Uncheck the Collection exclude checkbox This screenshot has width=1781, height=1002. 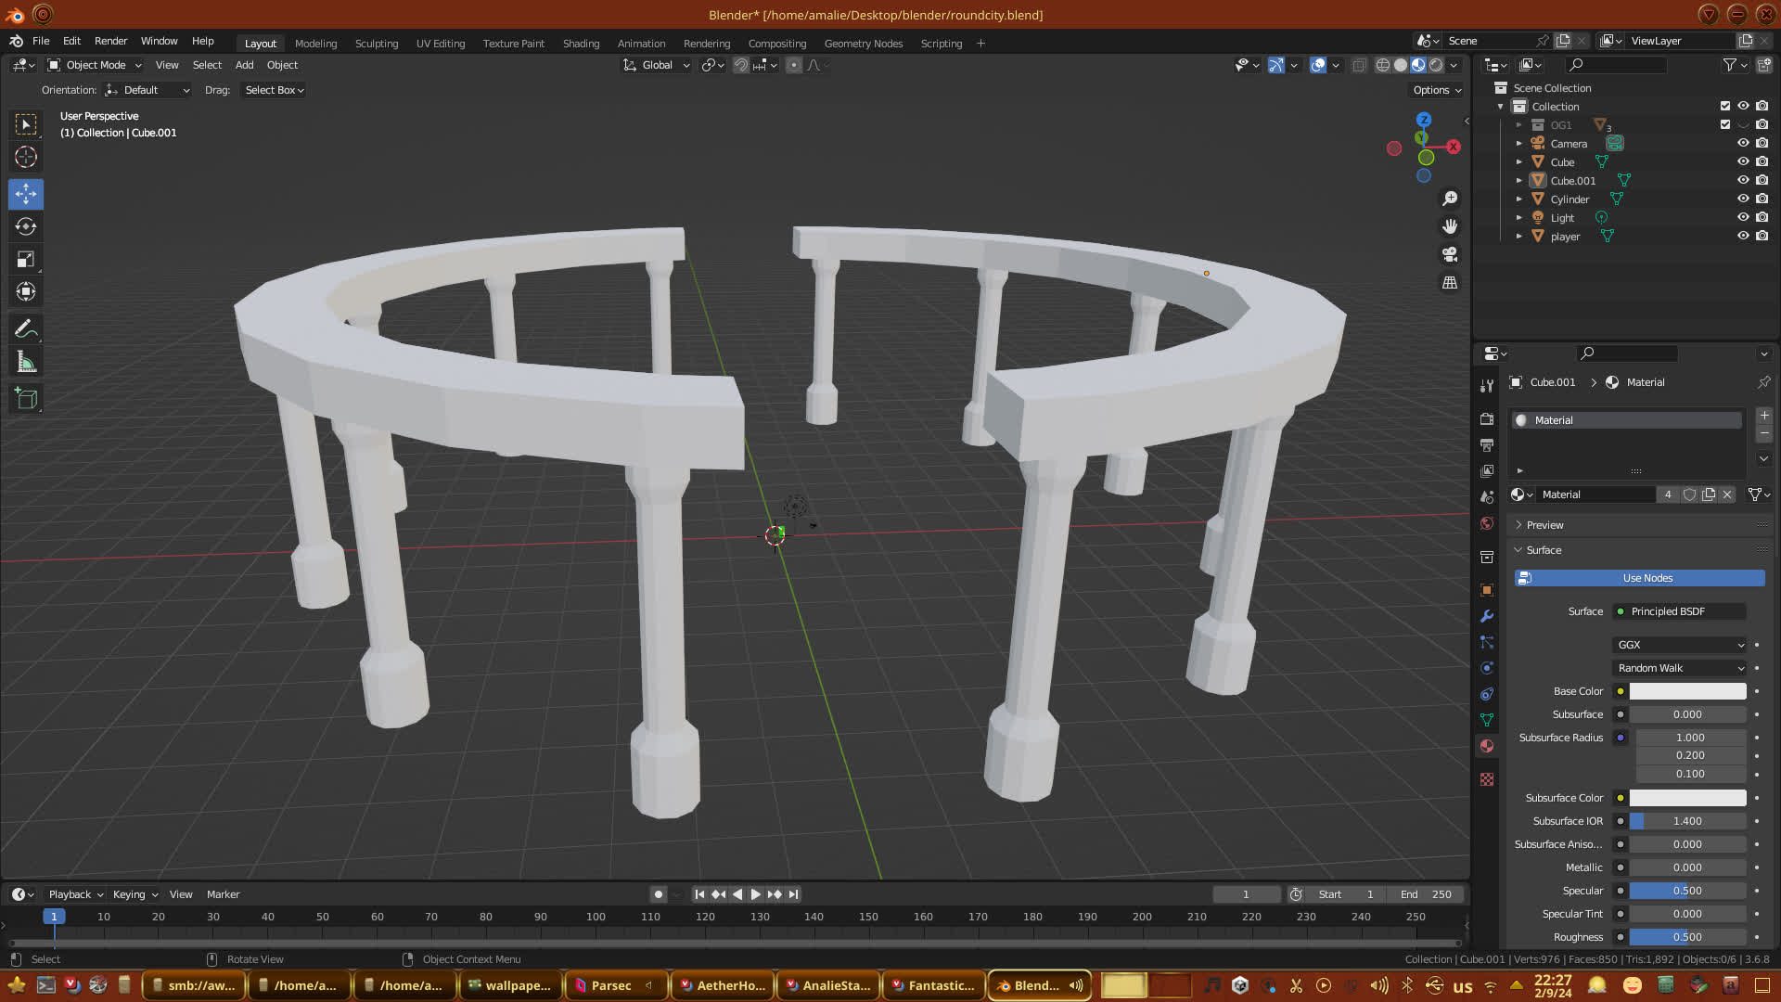point(1725,106)
